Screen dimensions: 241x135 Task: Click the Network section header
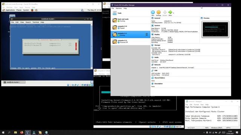pos(157,65)
